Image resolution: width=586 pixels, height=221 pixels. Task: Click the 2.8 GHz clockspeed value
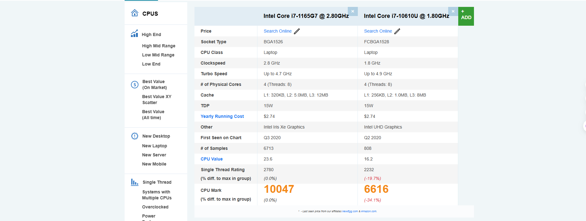pos(272,63)
